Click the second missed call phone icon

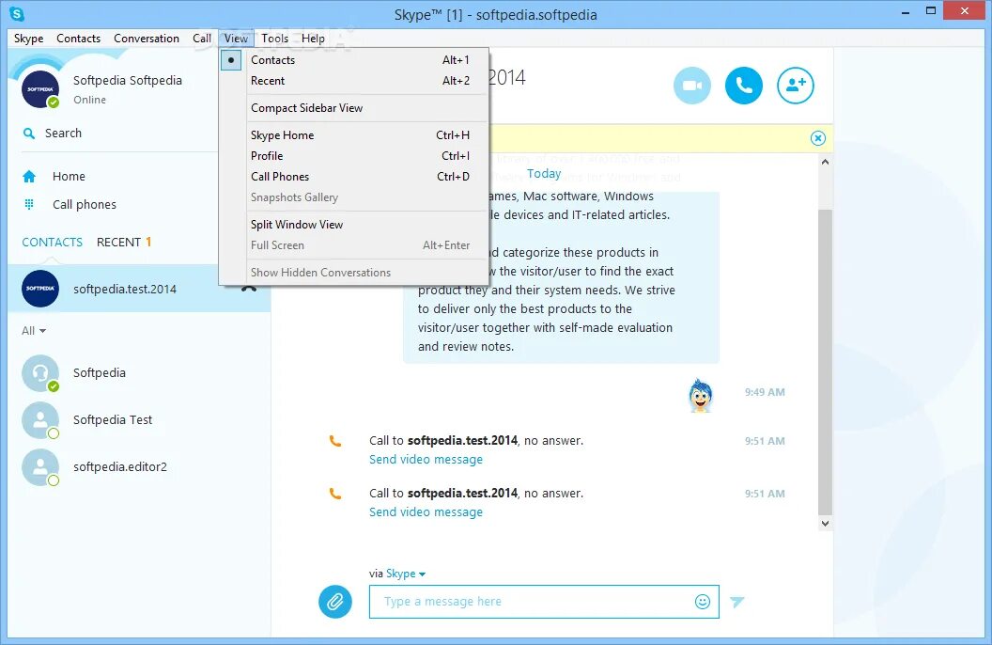(x=335, y=494)
